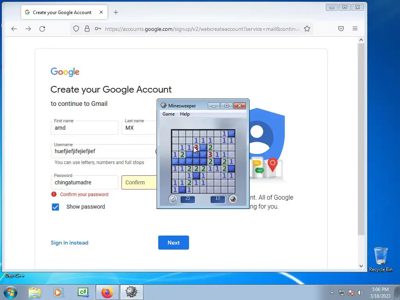Open the Firefox hamburger application menu
Screen dimensions: 400x300
(355, 29)
